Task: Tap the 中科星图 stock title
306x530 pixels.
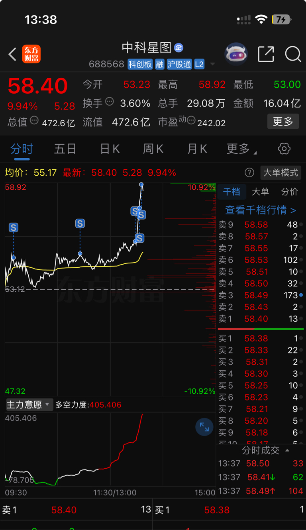Action: (146, 48)
